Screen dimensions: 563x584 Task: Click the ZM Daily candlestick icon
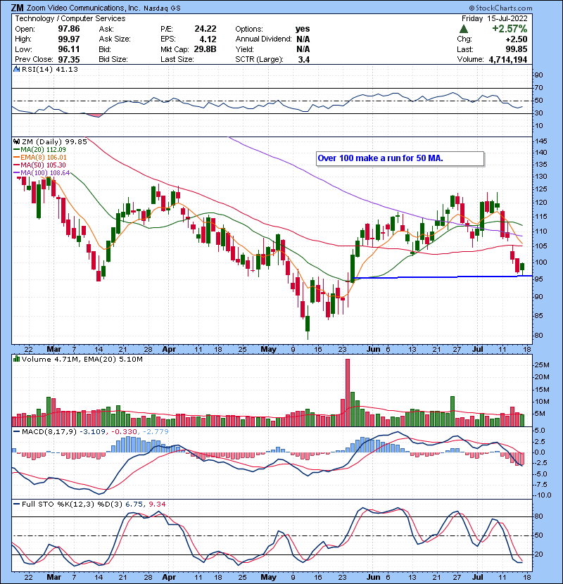[x=17, y=141]
